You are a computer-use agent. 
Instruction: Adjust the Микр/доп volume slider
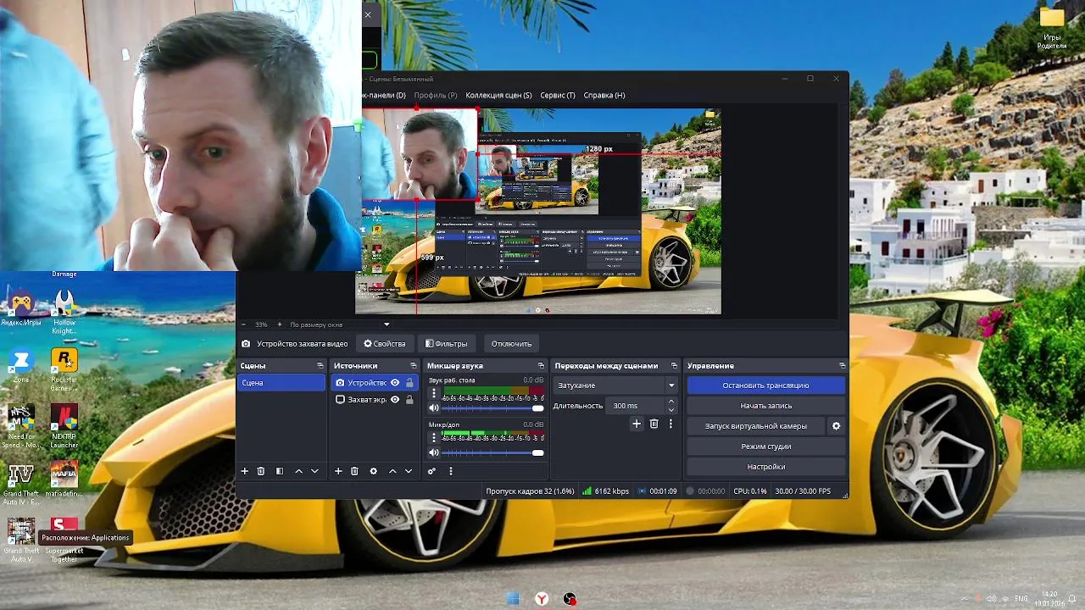pos(493,452)
